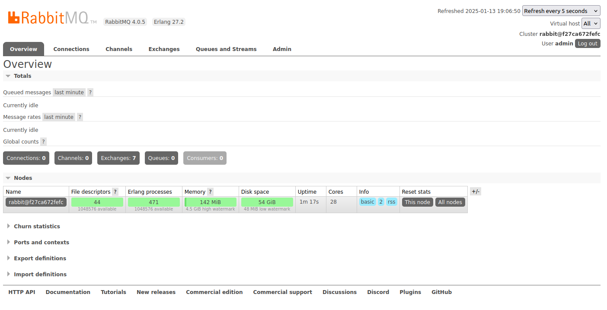Select the Overview tab
Screen dimensions: 607x310
[23, 49]
